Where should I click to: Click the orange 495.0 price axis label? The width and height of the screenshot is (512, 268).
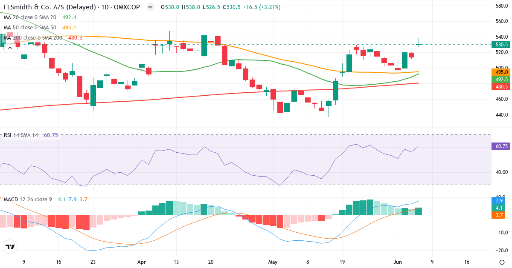(x=501, y=72)
